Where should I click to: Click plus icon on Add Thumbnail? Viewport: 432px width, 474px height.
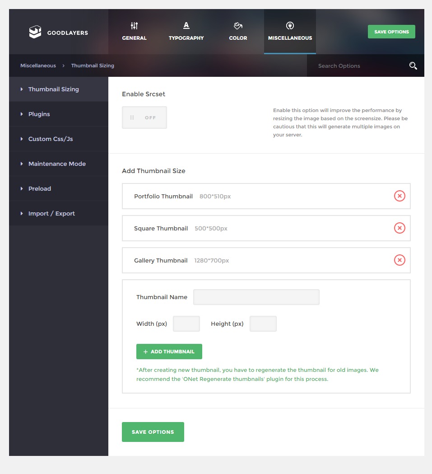click(146, 352)
